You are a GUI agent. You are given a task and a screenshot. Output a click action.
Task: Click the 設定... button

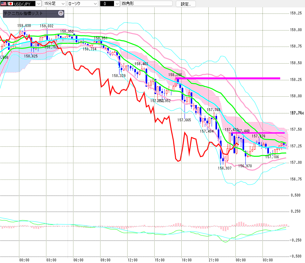click(186, 4)
